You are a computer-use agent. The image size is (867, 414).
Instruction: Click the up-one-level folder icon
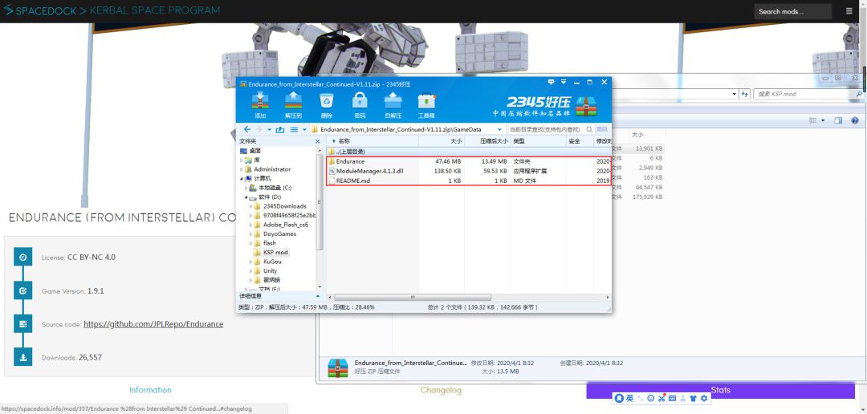pyautogui.click(x=280, y=129)
